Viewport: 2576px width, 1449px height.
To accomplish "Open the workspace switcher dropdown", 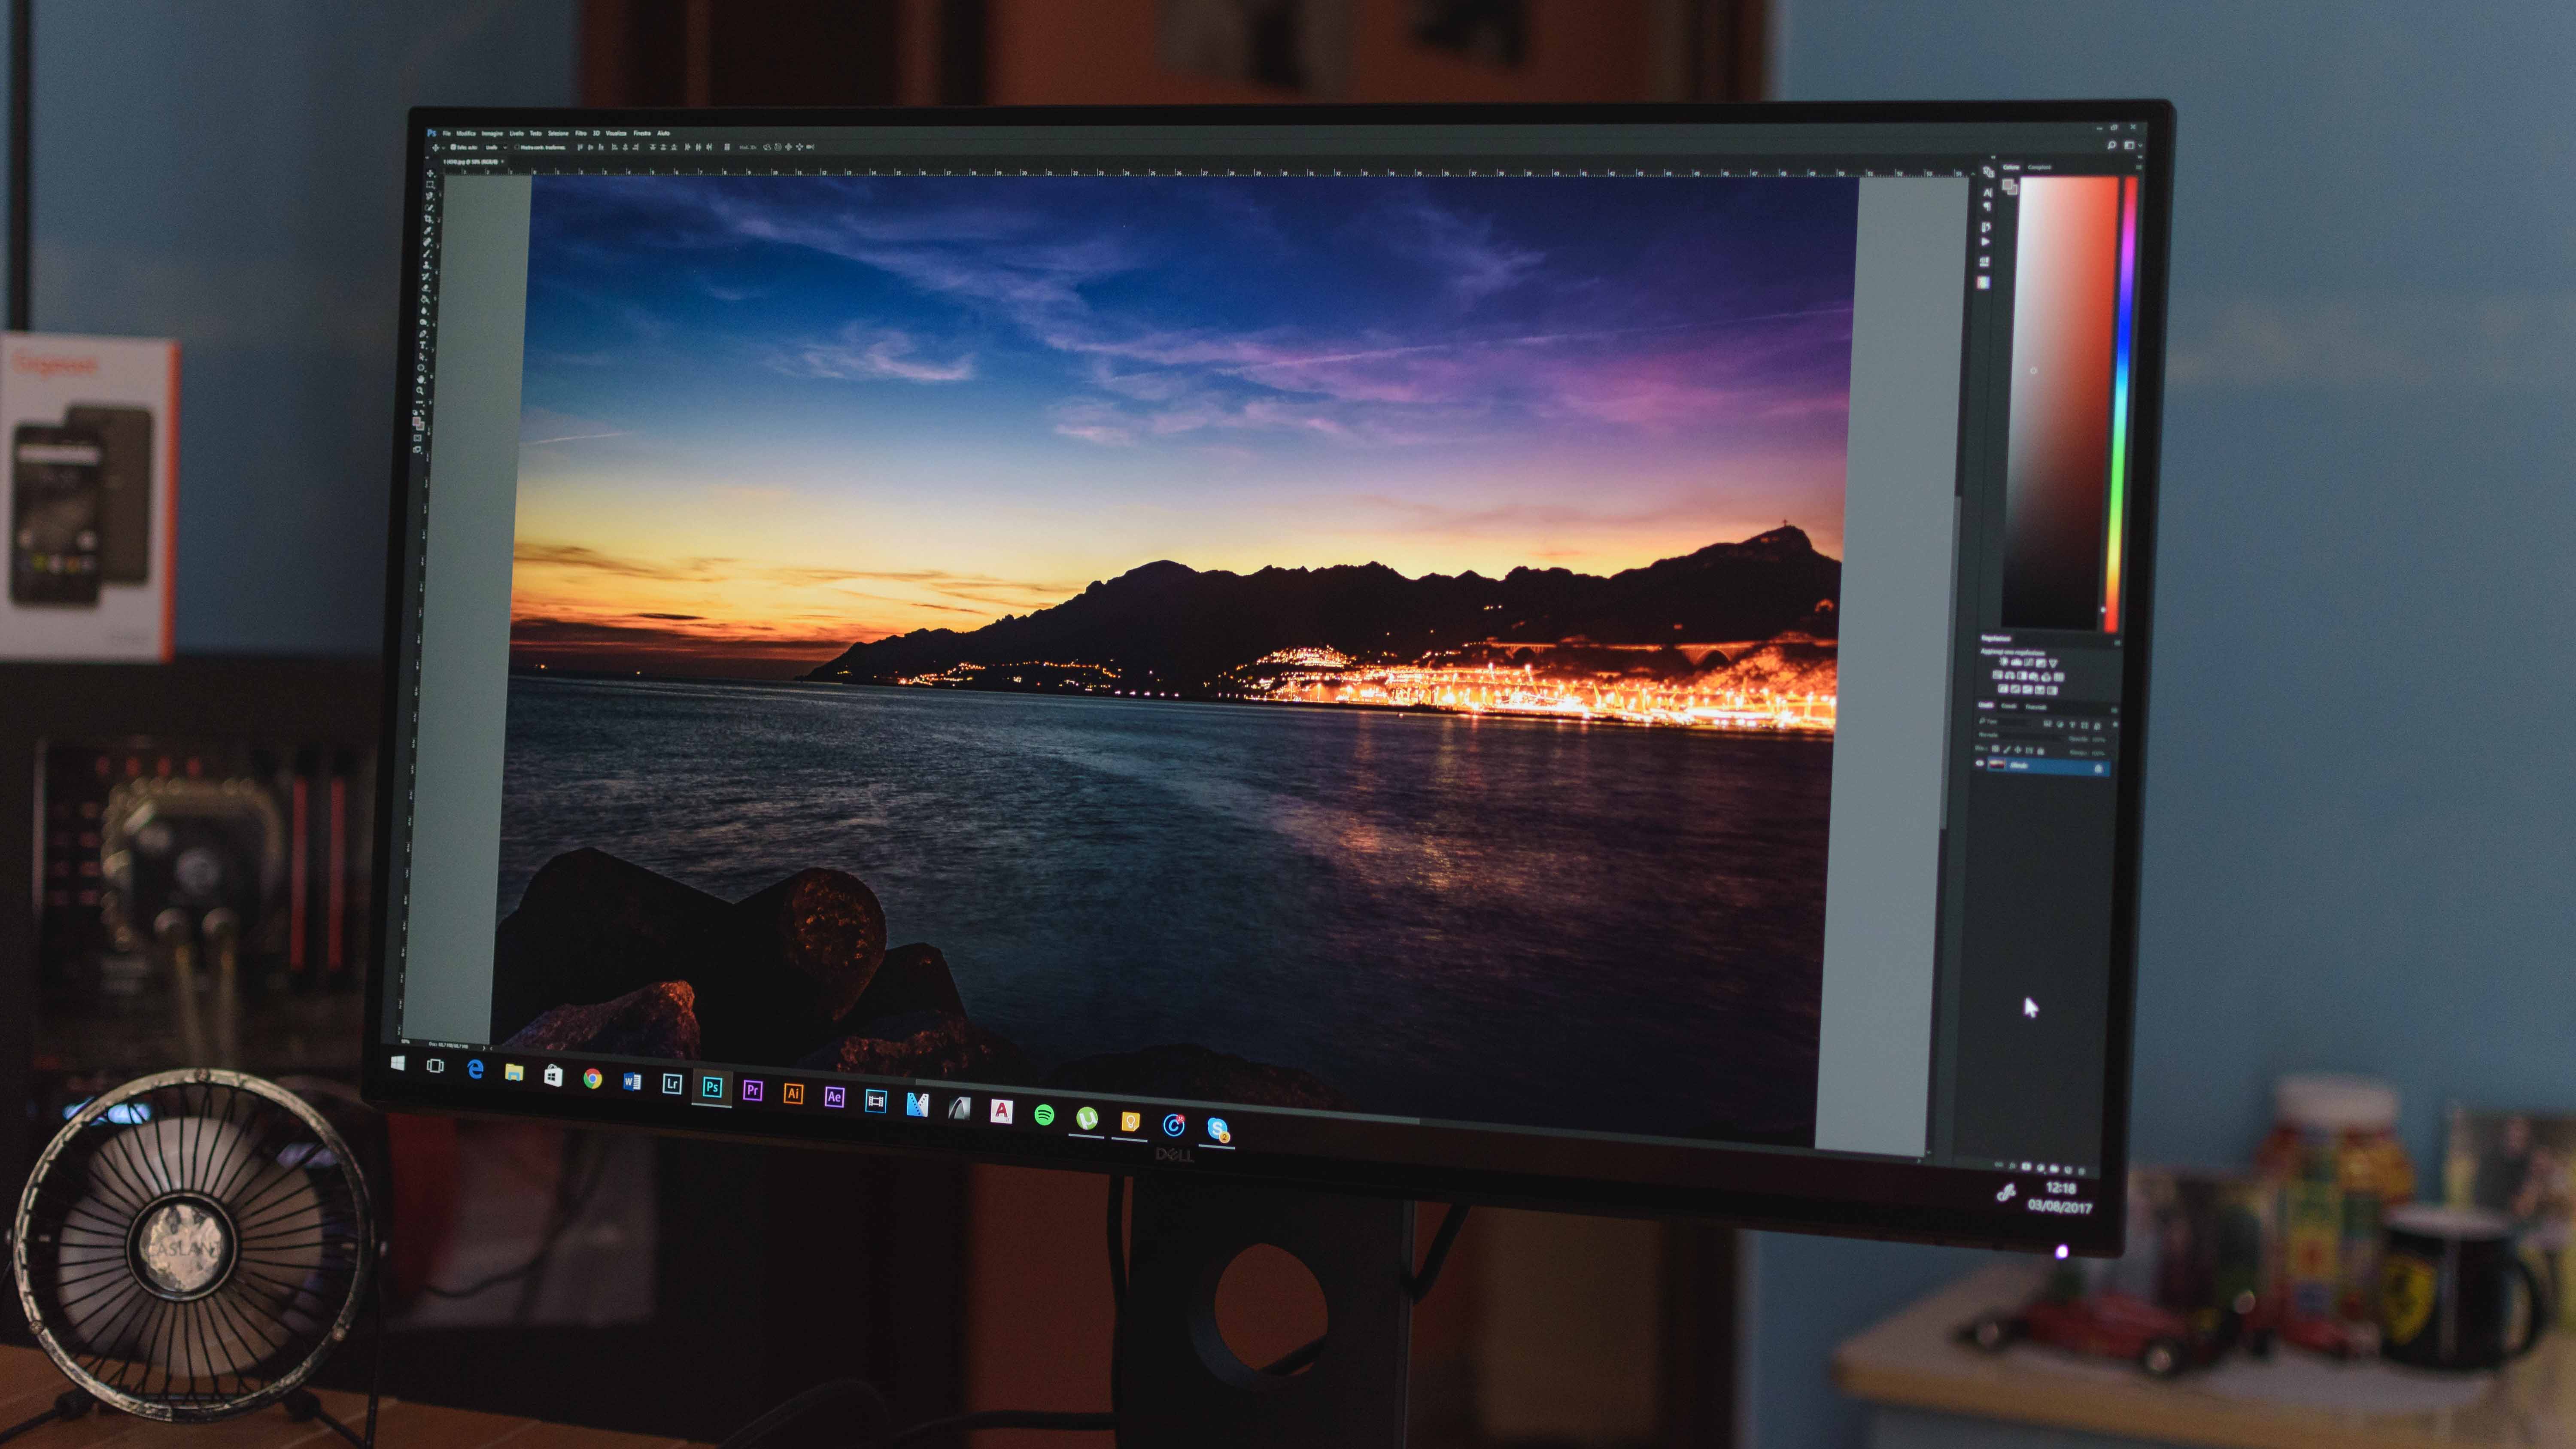I will click(x=2132, y=146).
